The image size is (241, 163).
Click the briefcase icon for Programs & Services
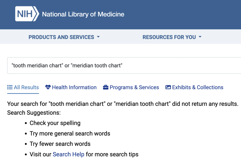[106, 87]
